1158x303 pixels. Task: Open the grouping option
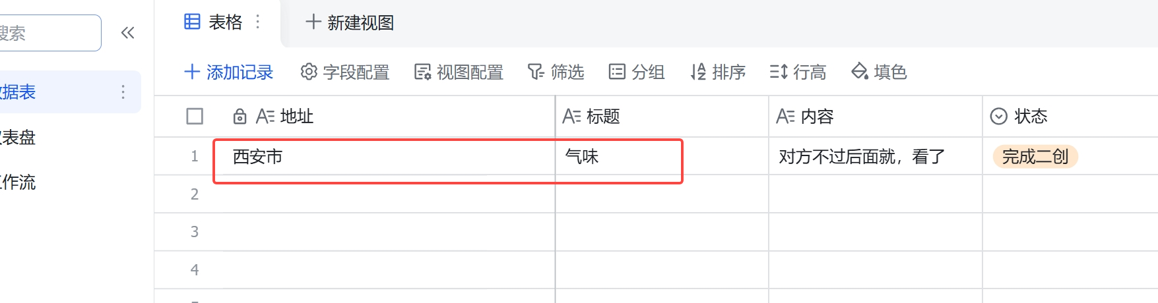tap(637, 72)
